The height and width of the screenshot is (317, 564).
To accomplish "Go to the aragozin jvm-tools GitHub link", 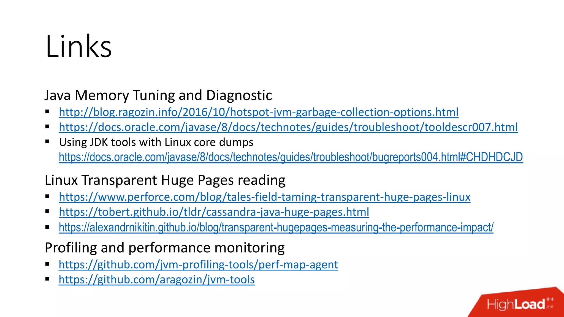I will pyautogui.click(x=156, y=280).
